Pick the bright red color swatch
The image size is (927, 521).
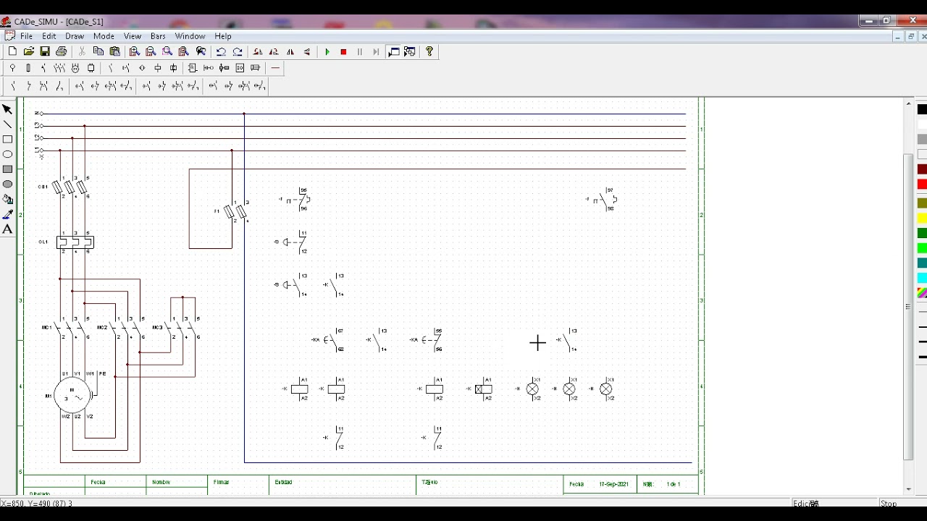(x=922, y=185)
